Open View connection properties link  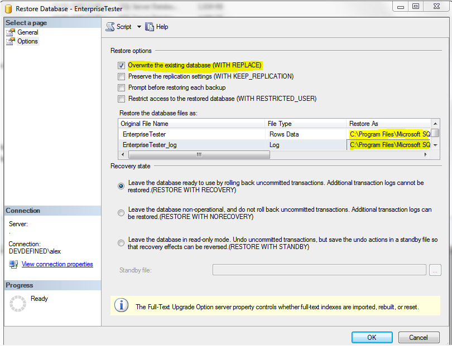pyautogui.click(x=57, y=265)
